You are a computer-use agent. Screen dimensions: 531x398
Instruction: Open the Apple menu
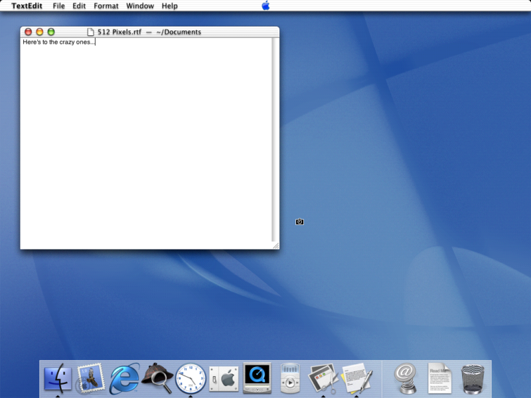click(x=265, y=6)
